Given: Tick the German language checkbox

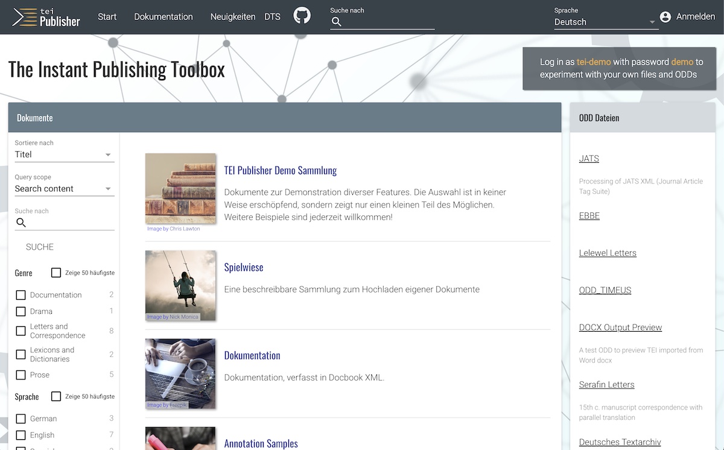Looking at the screenshot, I should coord(21,419).
